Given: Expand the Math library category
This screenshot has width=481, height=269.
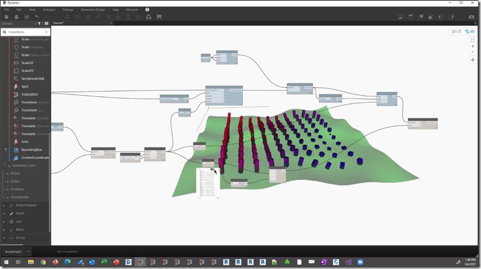Looking at the screenshot, I should click(x=19, y=228).
